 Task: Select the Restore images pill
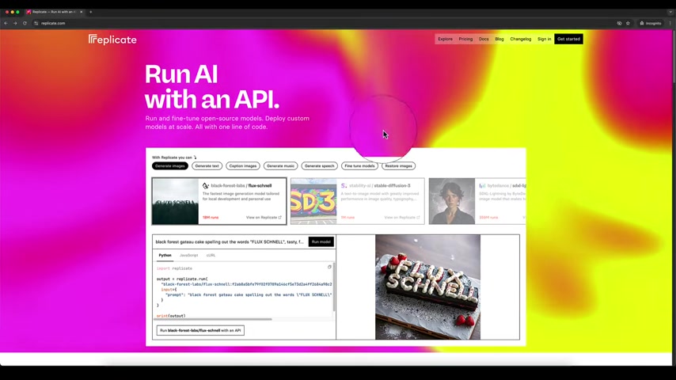398,166
